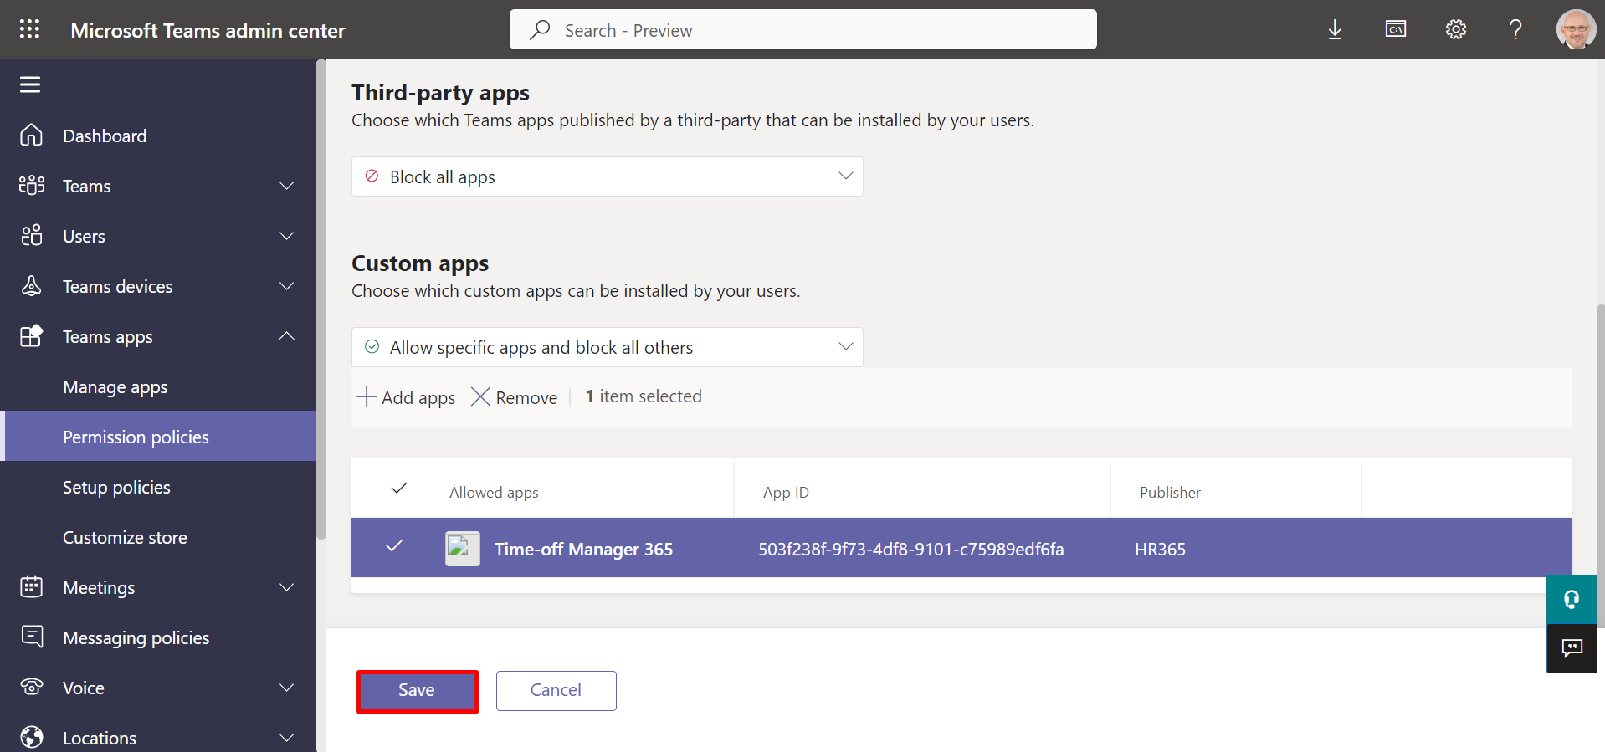Click the Locations globe icon
The image size is (1605, 752).
tap(31, 738)
